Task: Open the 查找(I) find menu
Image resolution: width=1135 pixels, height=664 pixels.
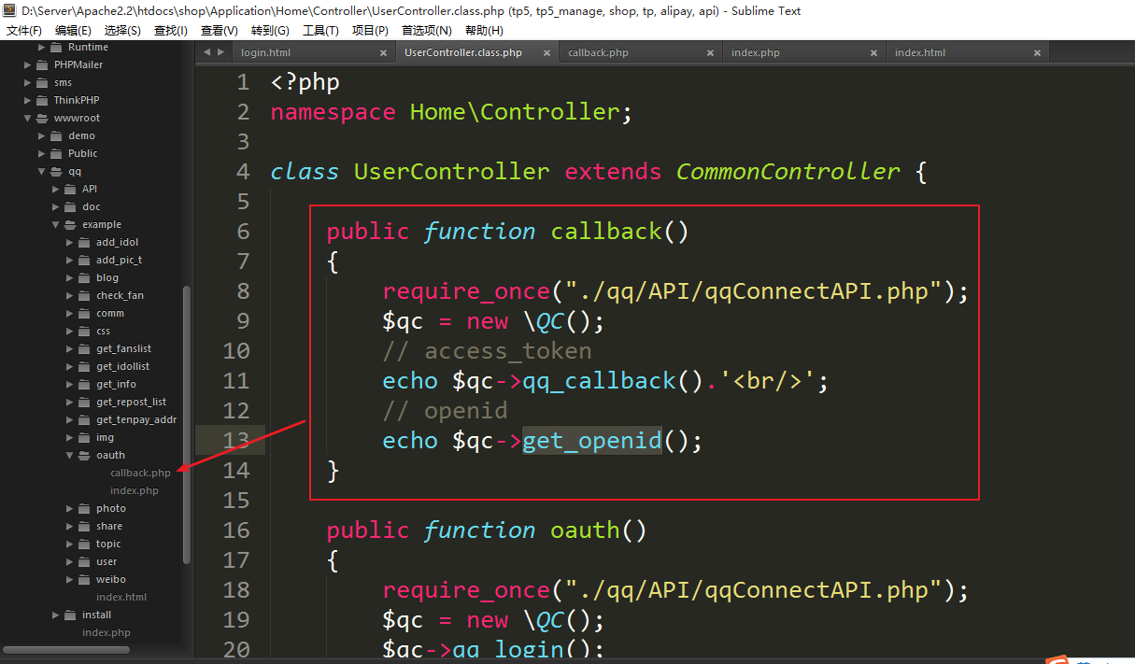Action: [x=170, y=30]
